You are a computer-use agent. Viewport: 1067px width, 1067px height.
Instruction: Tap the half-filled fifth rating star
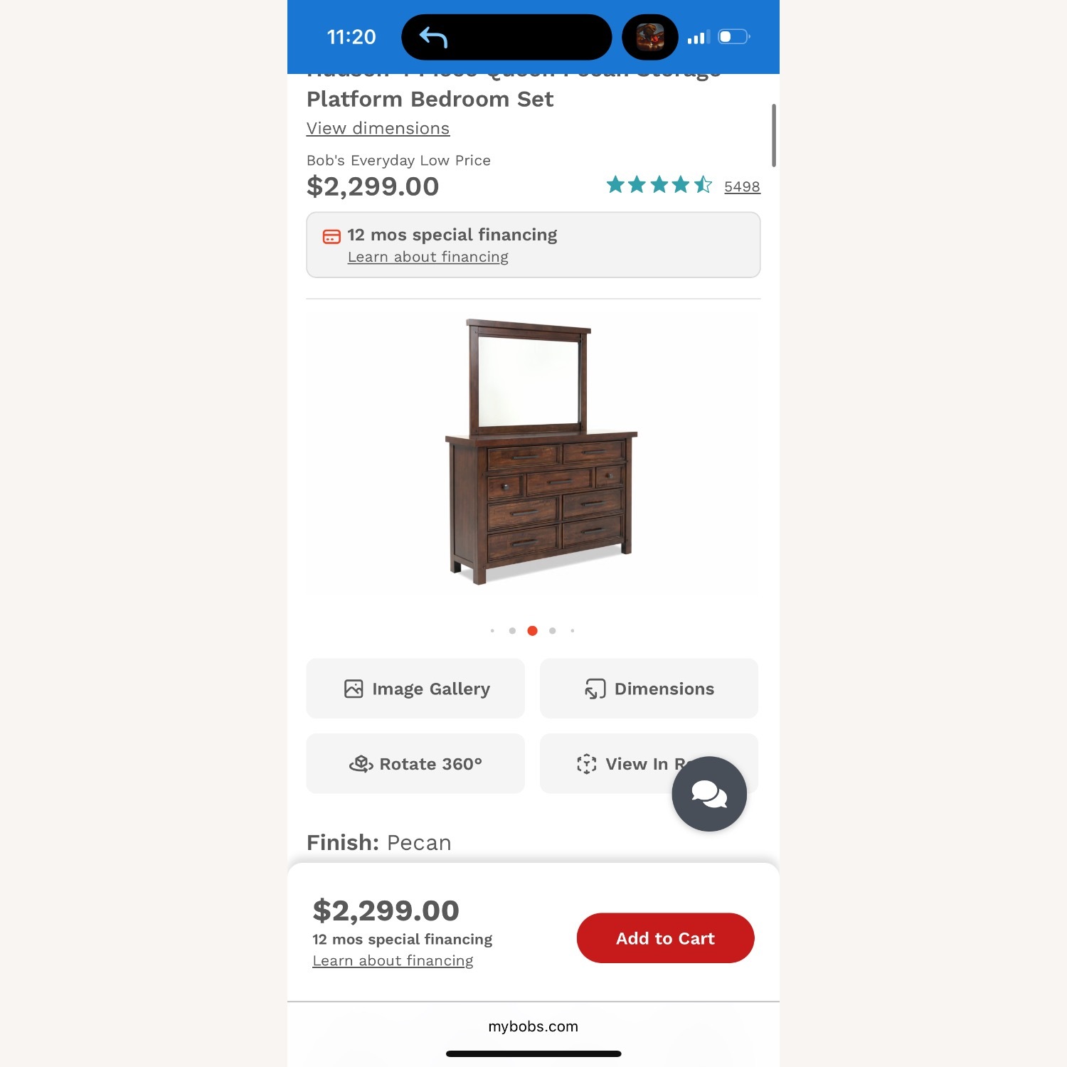(703, 185)
